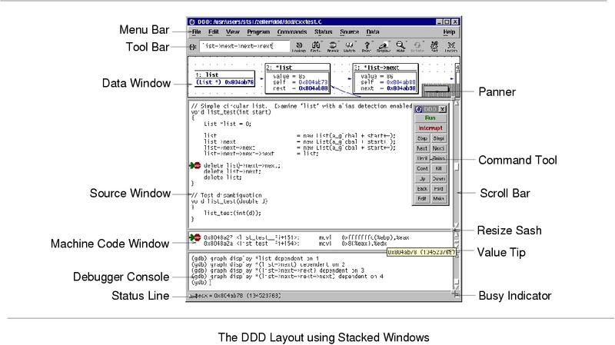Click the Undisp toolbar icon

tap(451, 47)
